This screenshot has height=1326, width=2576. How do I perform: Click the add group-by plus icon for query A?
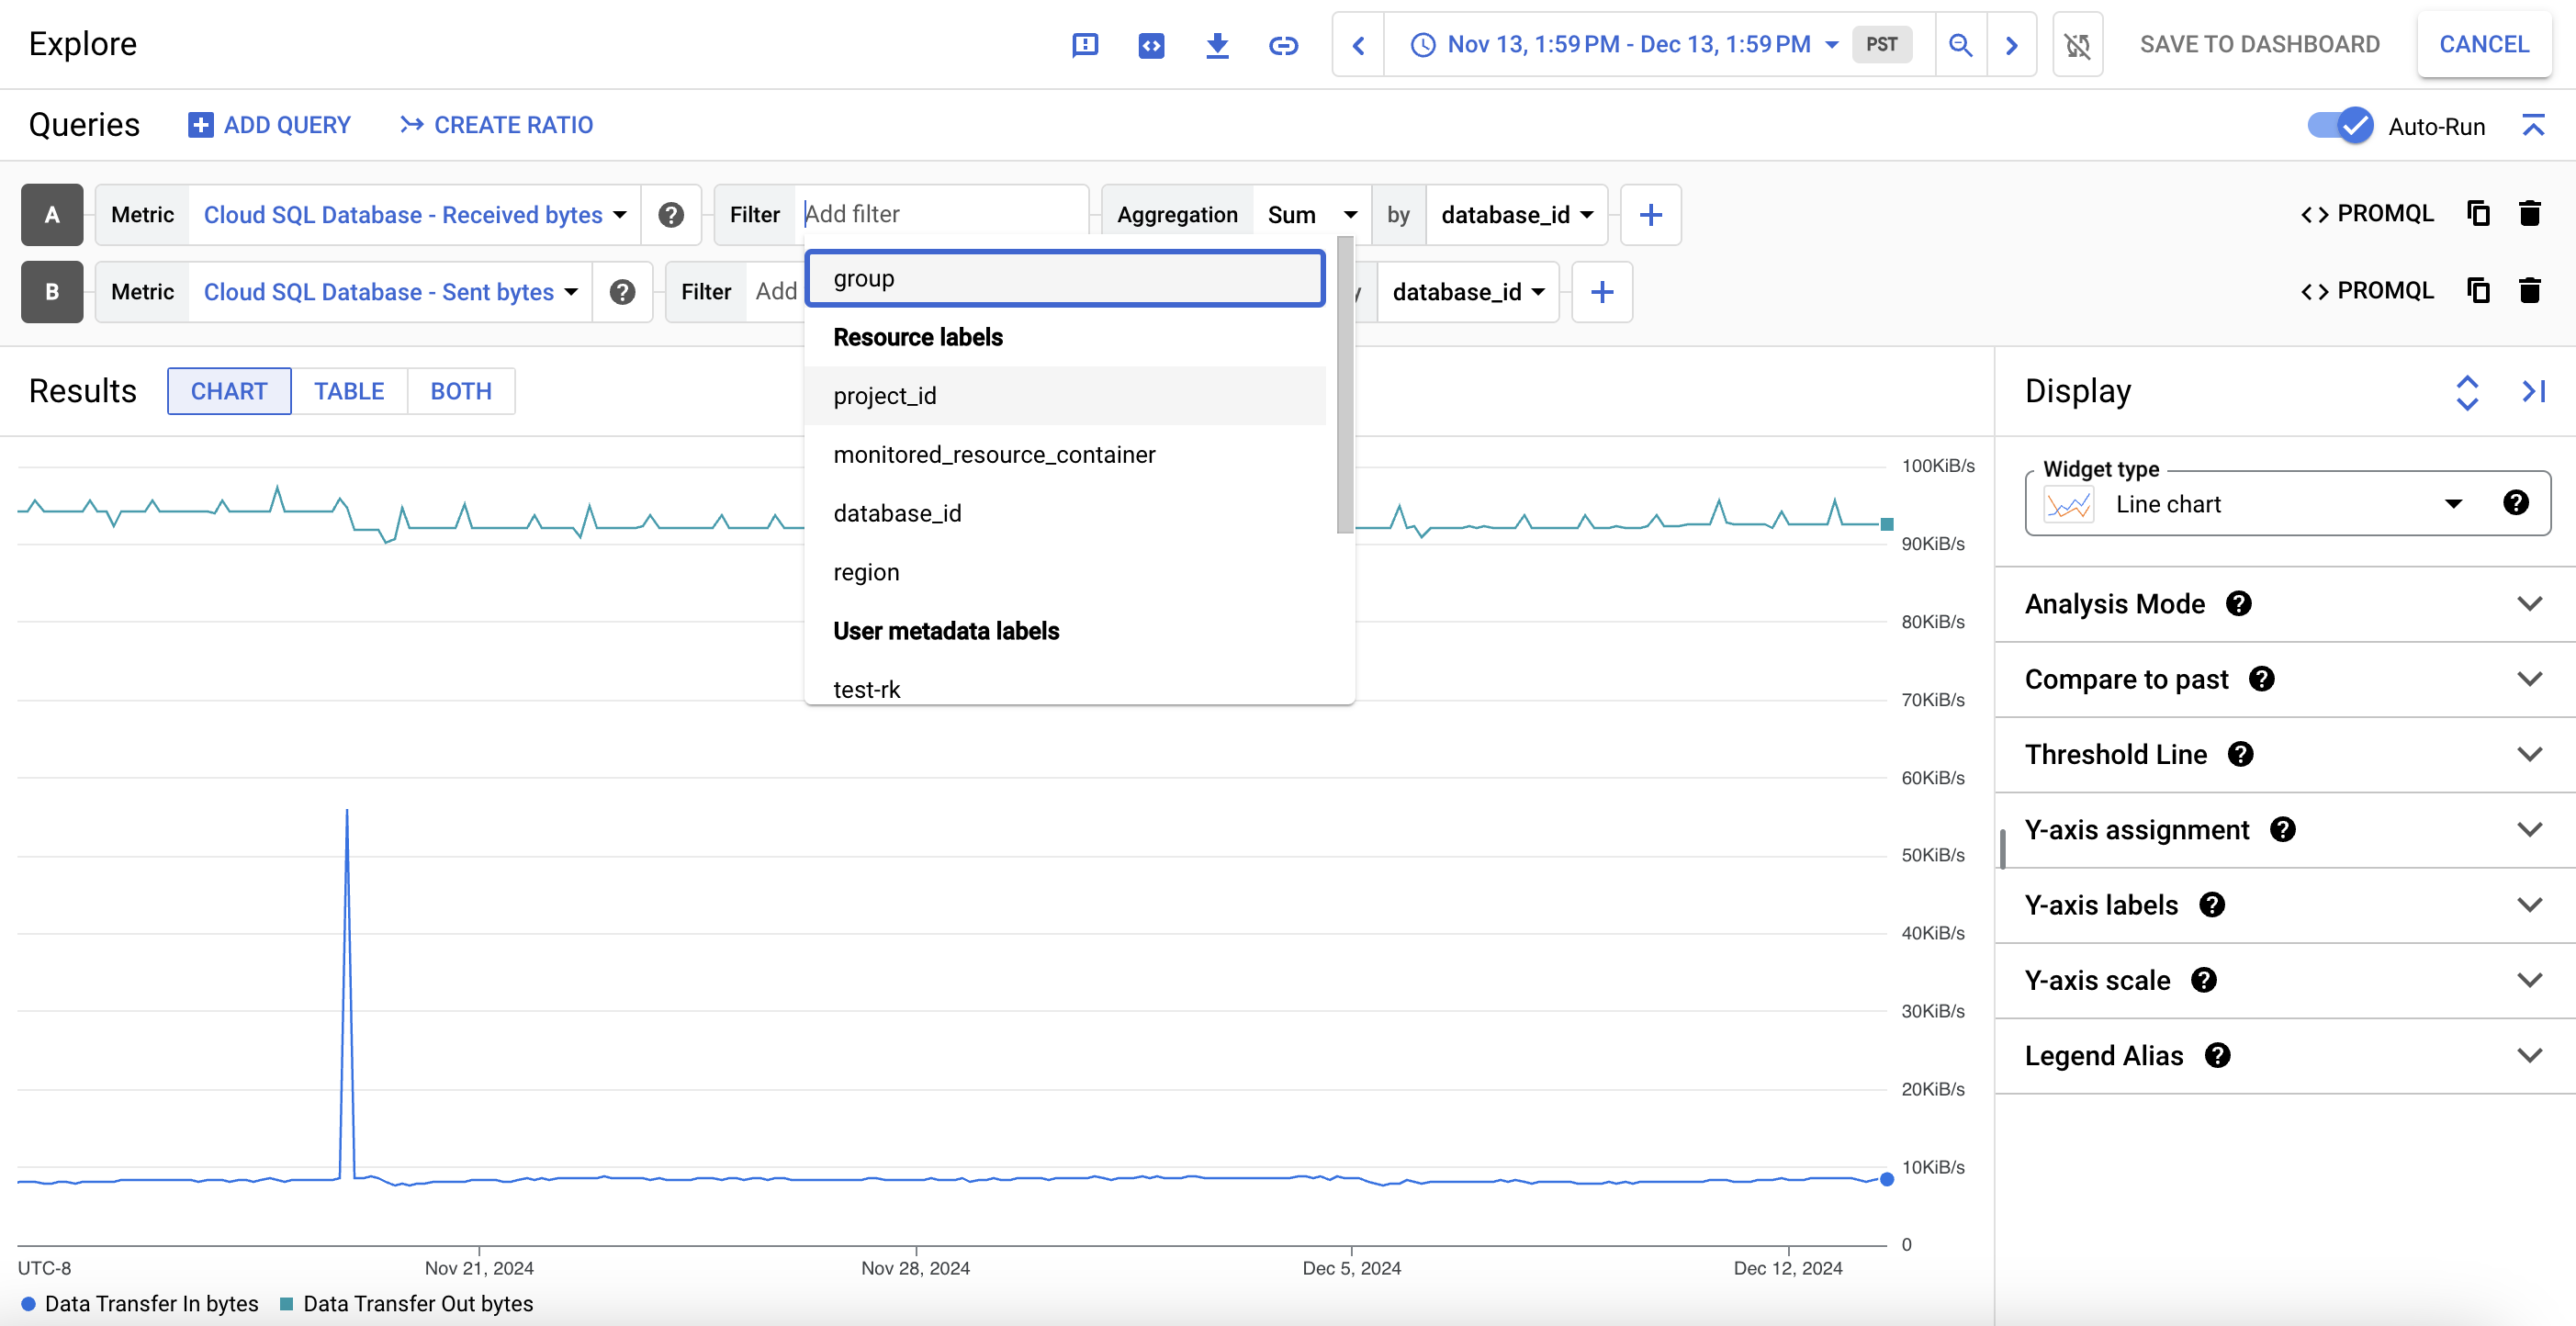point(1648,215)
